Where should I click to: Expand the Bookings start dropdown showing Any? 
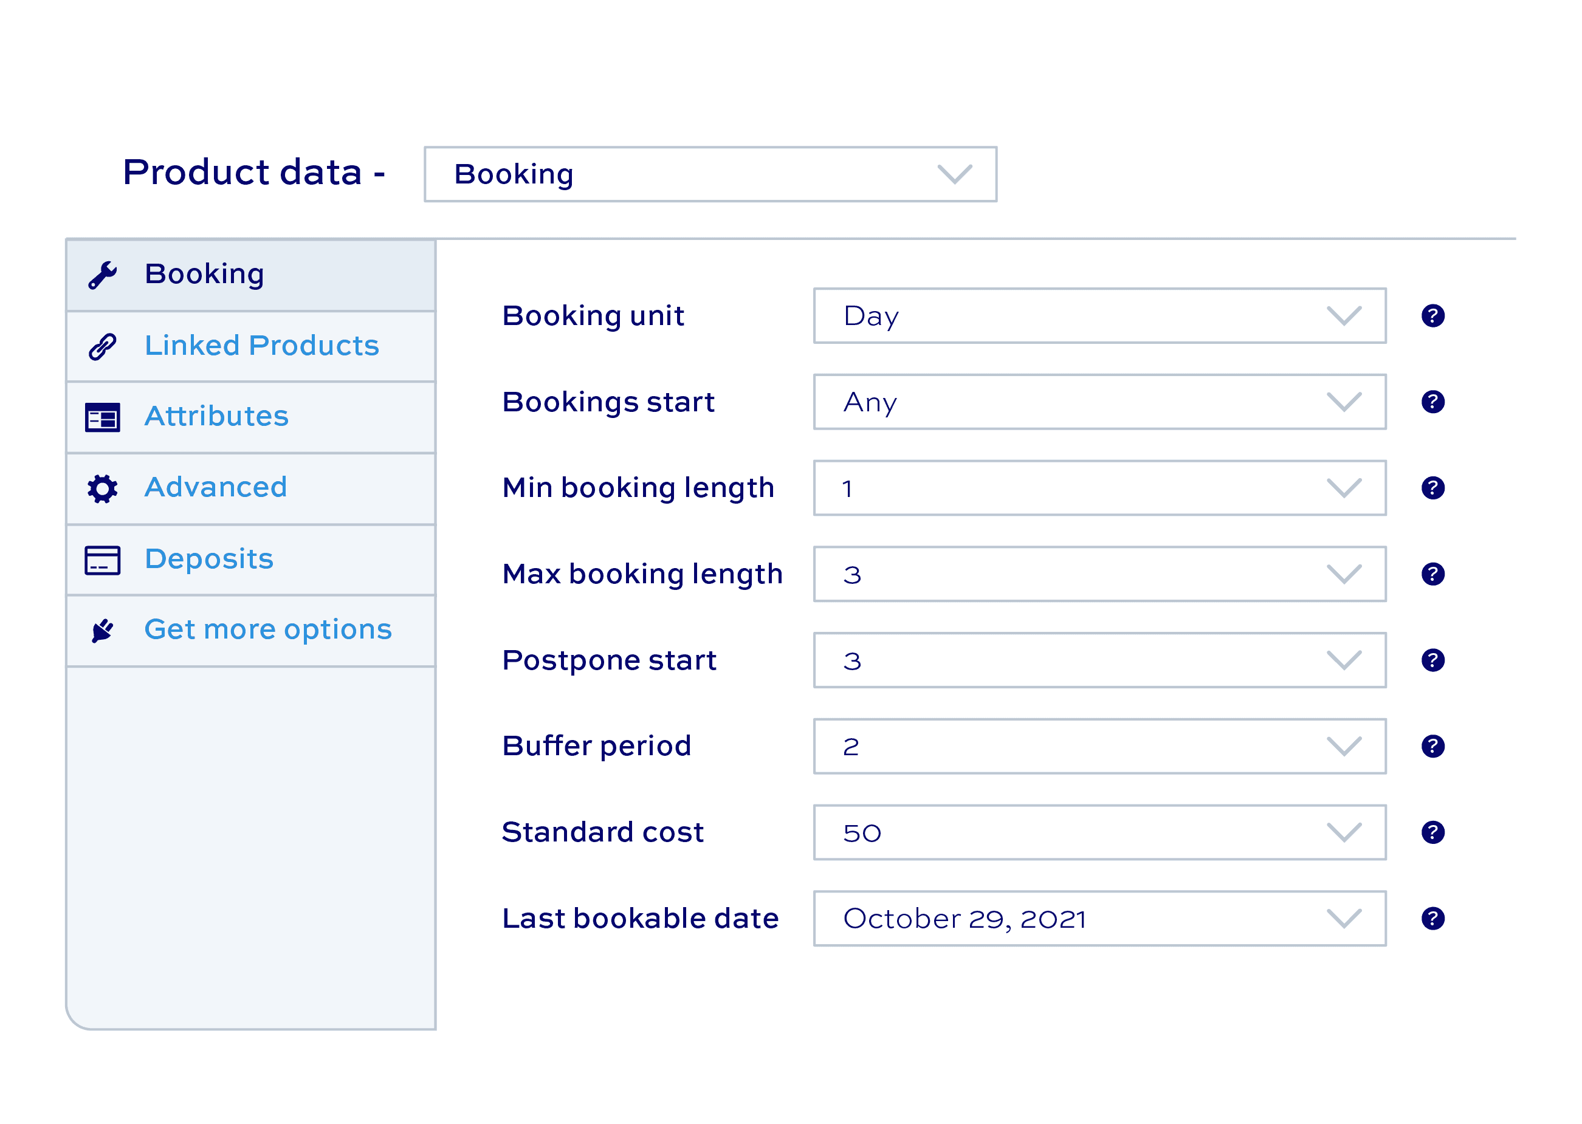pyautogui.click(x=1099, y=402)
